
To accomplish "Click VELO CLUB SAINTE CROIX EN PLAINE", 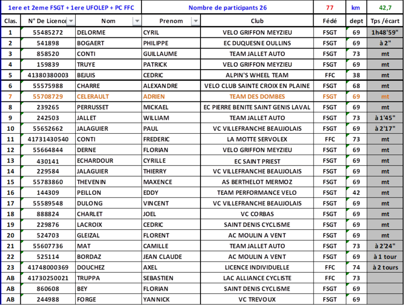I will point(257,86).
